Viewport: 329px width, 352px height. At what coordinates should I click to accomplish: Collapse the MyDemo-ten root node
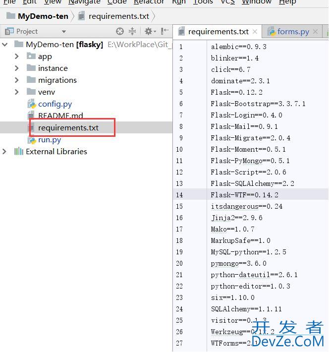click(5, 45)
